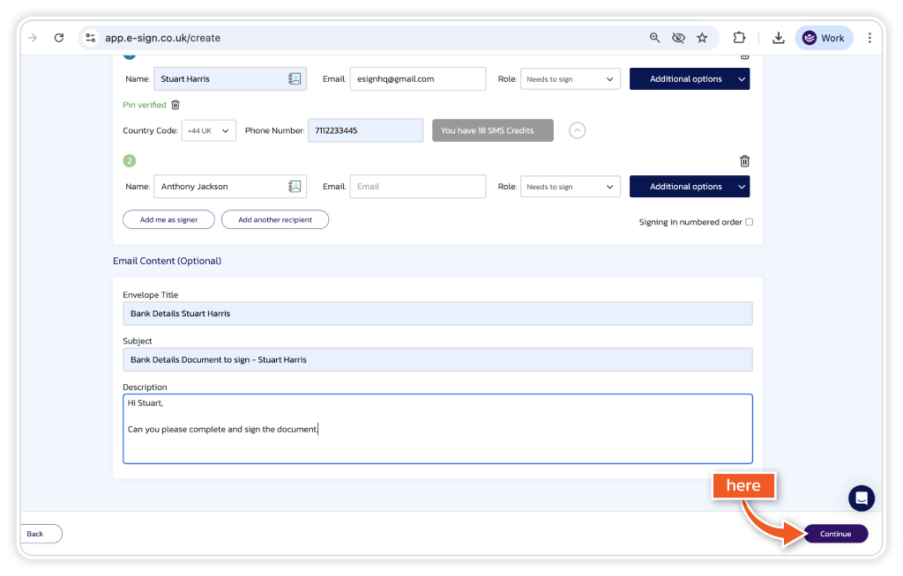Screen dimensions: 903x576
Task: Remove recipient 2 with the trash icon
Action: (x=744, y=161)
